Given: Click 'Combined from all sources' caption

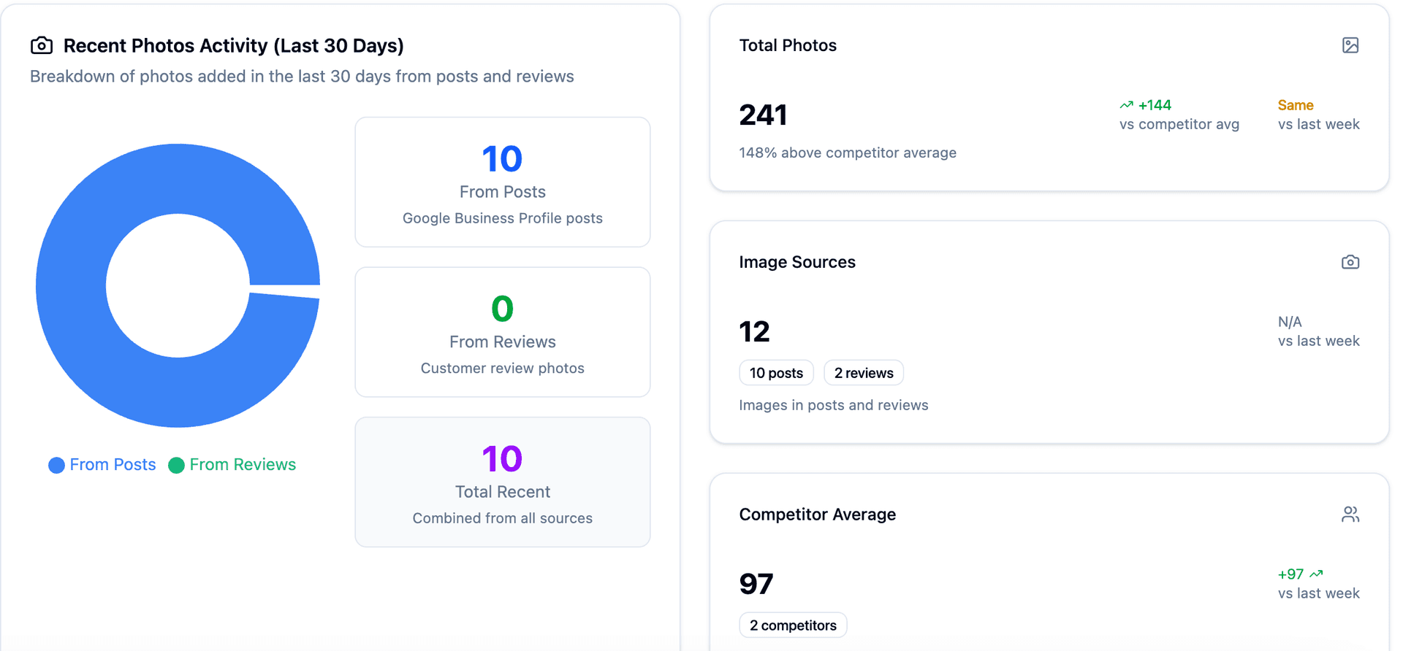Looking at the screenshot, I should pyautogui.click(x=503, y=518).
